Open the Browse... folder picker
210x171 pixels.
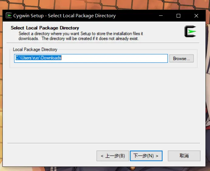click(181, 58)
